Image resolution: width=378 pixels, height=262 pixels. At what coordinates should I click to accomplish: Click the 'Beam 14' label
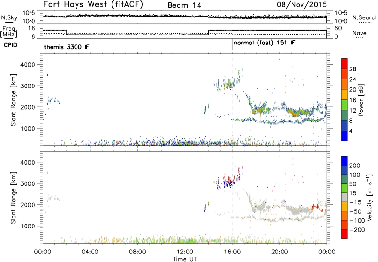pos(184,5)
